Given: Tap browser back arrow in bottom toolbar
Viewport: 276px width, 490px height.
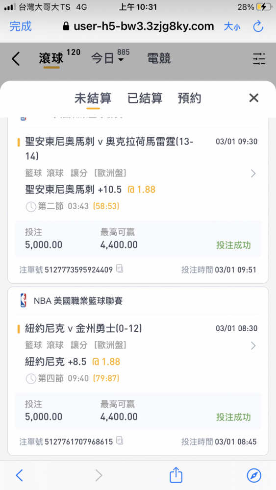Looking at the screenshot, I should pos(20,475).
